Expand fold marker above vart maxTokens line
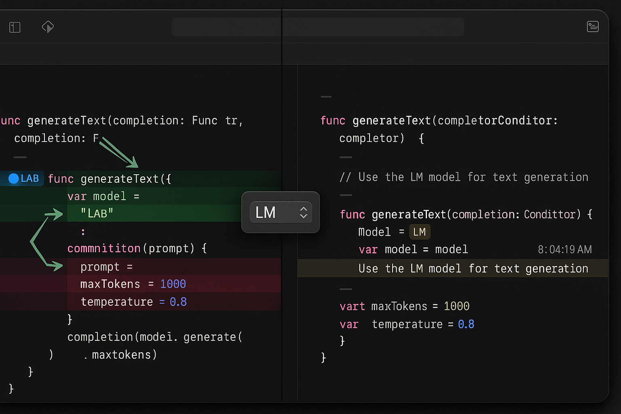The height and width of the screenshot is (414, 621). tap(346, 289)
